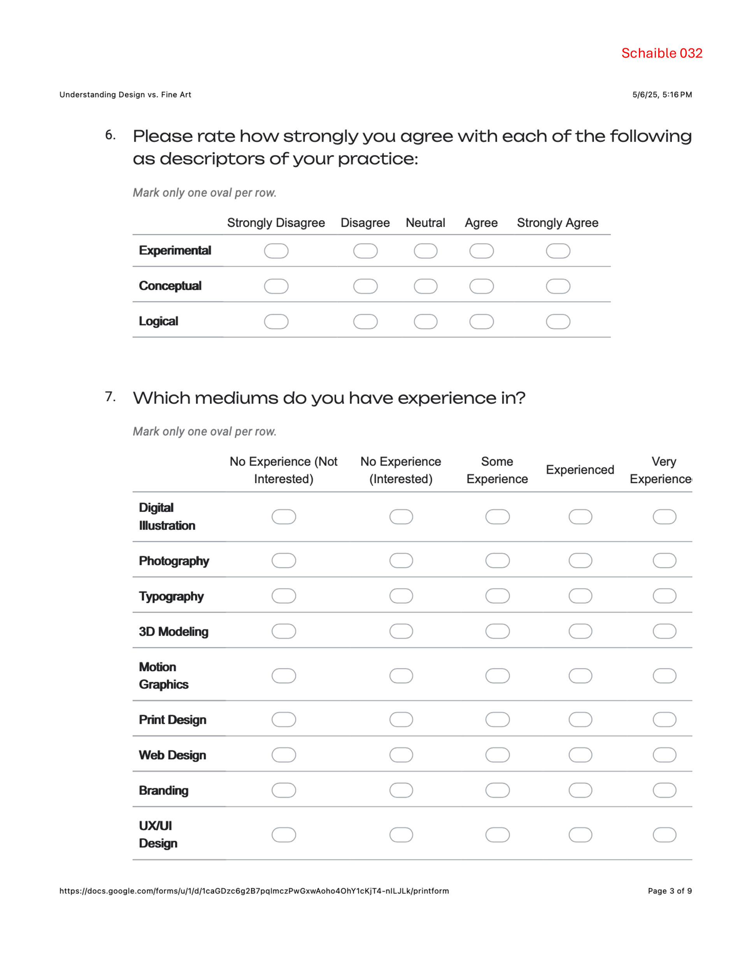747x966 pixels.
Task: Select Neutral oval for Logical row
Action: (425, 321)
